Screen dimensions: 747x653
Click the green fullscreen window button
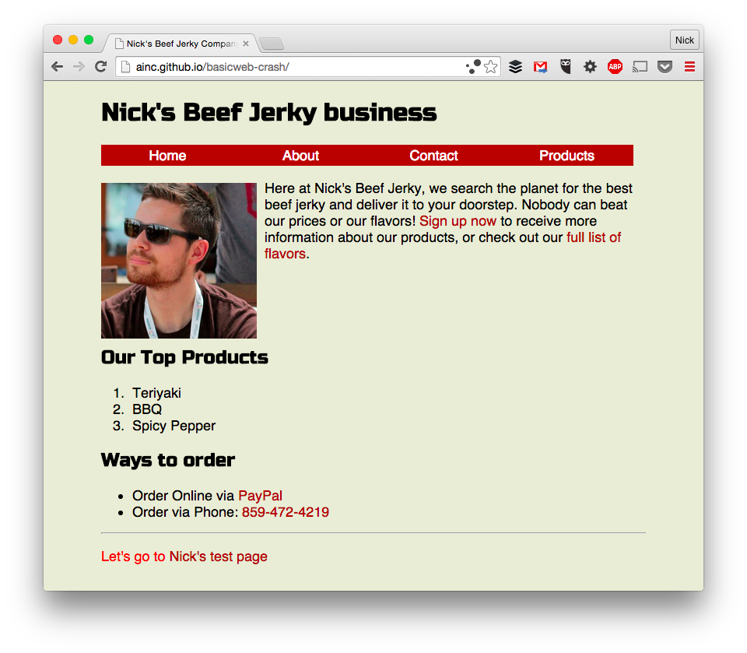click(89, 40)
